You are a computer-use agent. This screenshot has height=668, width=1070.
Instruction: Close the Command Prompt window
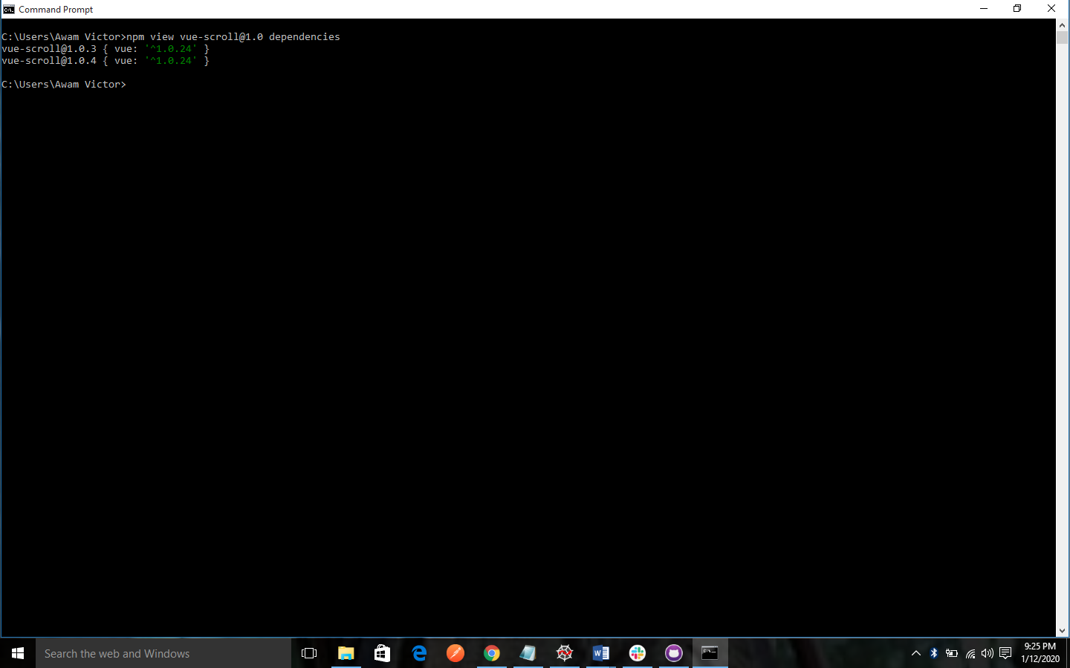(1051, 9)
